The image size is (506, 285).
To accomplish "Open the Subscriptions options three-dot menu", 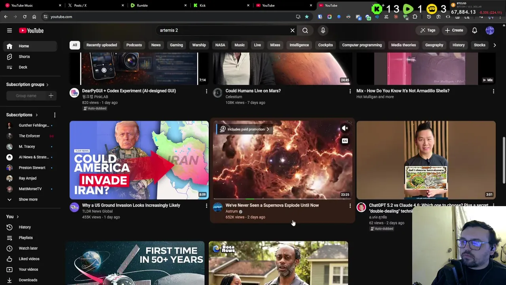I will (55, 115).
